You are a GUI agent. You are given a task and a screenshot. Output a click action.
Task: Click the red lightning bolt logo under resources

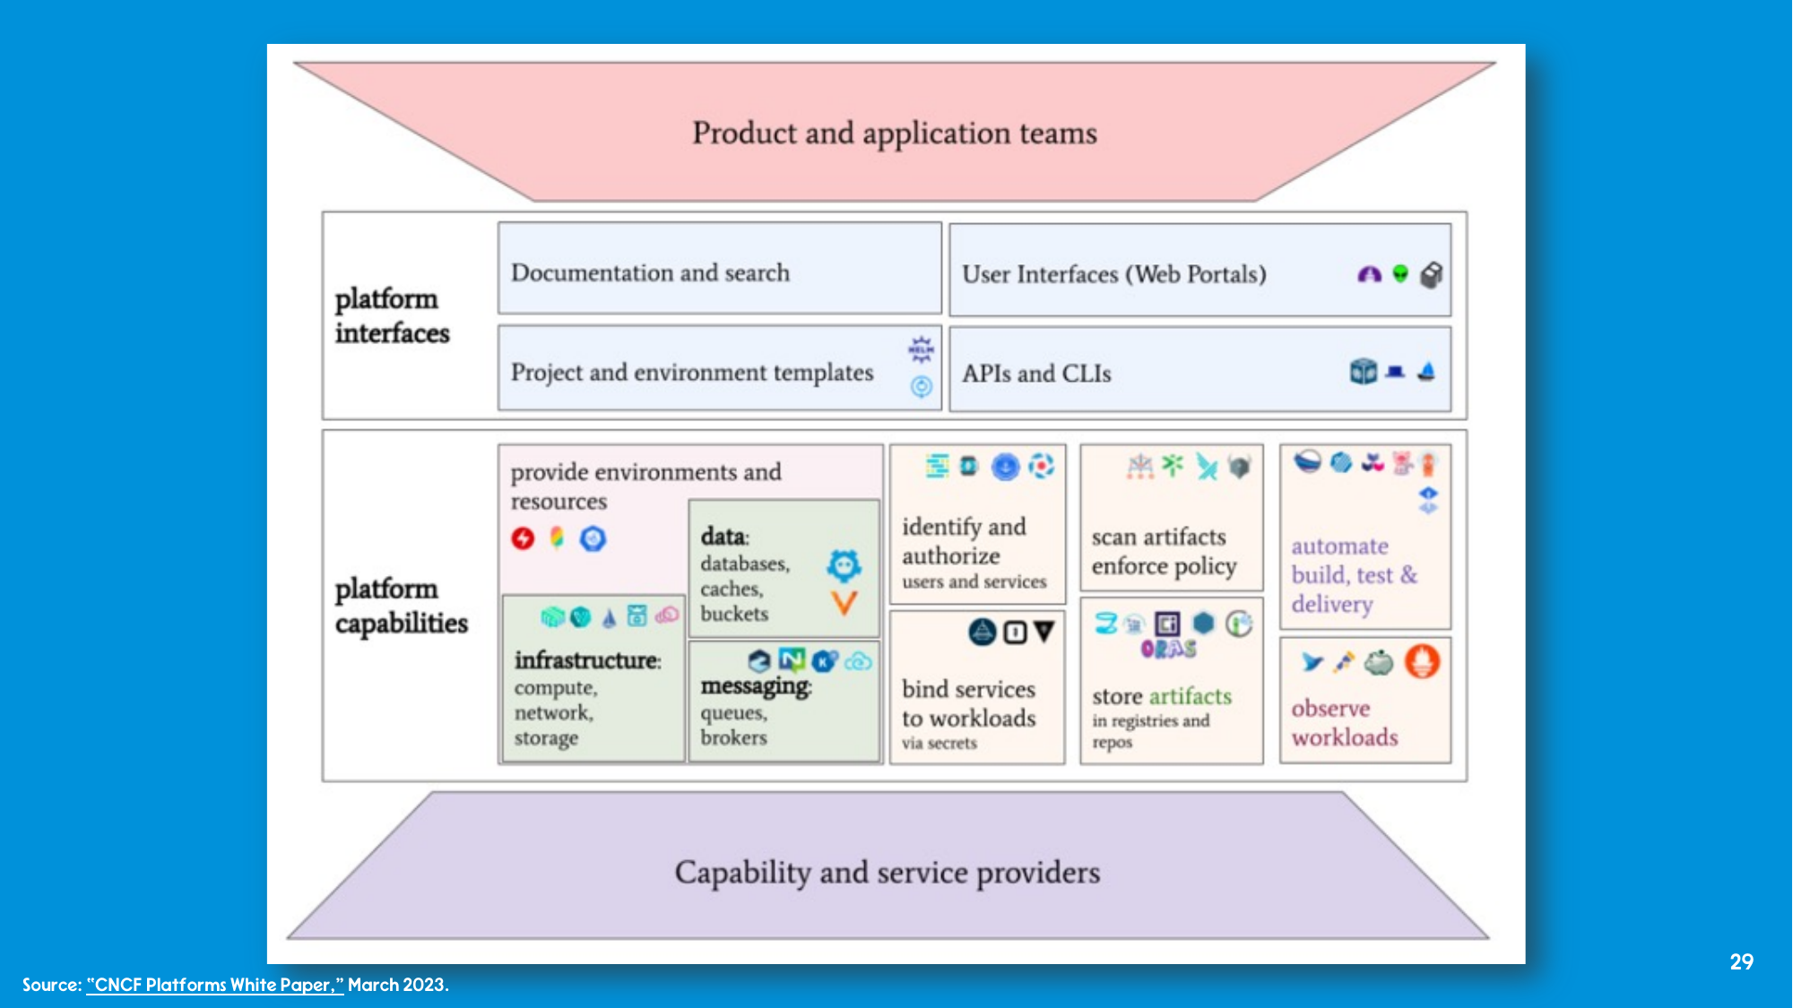coord(523,538)
